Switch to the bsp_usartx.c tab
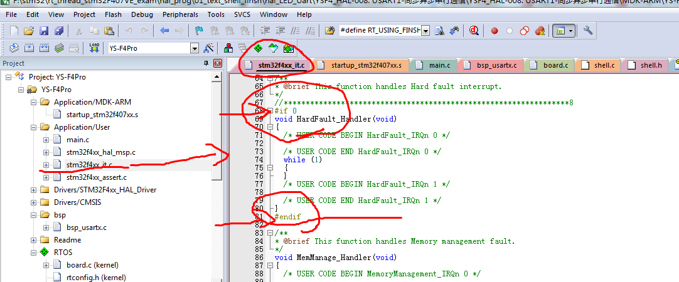 (x=491, y=65)
